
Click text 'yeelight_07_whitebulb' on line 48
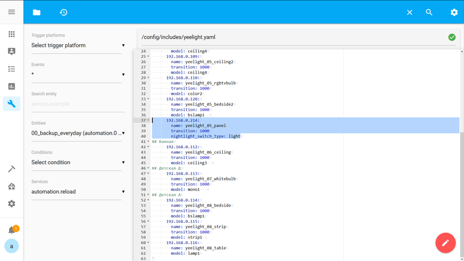211,179
